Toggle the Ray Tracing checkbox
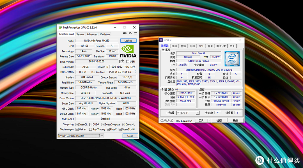The image size is (303, 168). [90, 129]
